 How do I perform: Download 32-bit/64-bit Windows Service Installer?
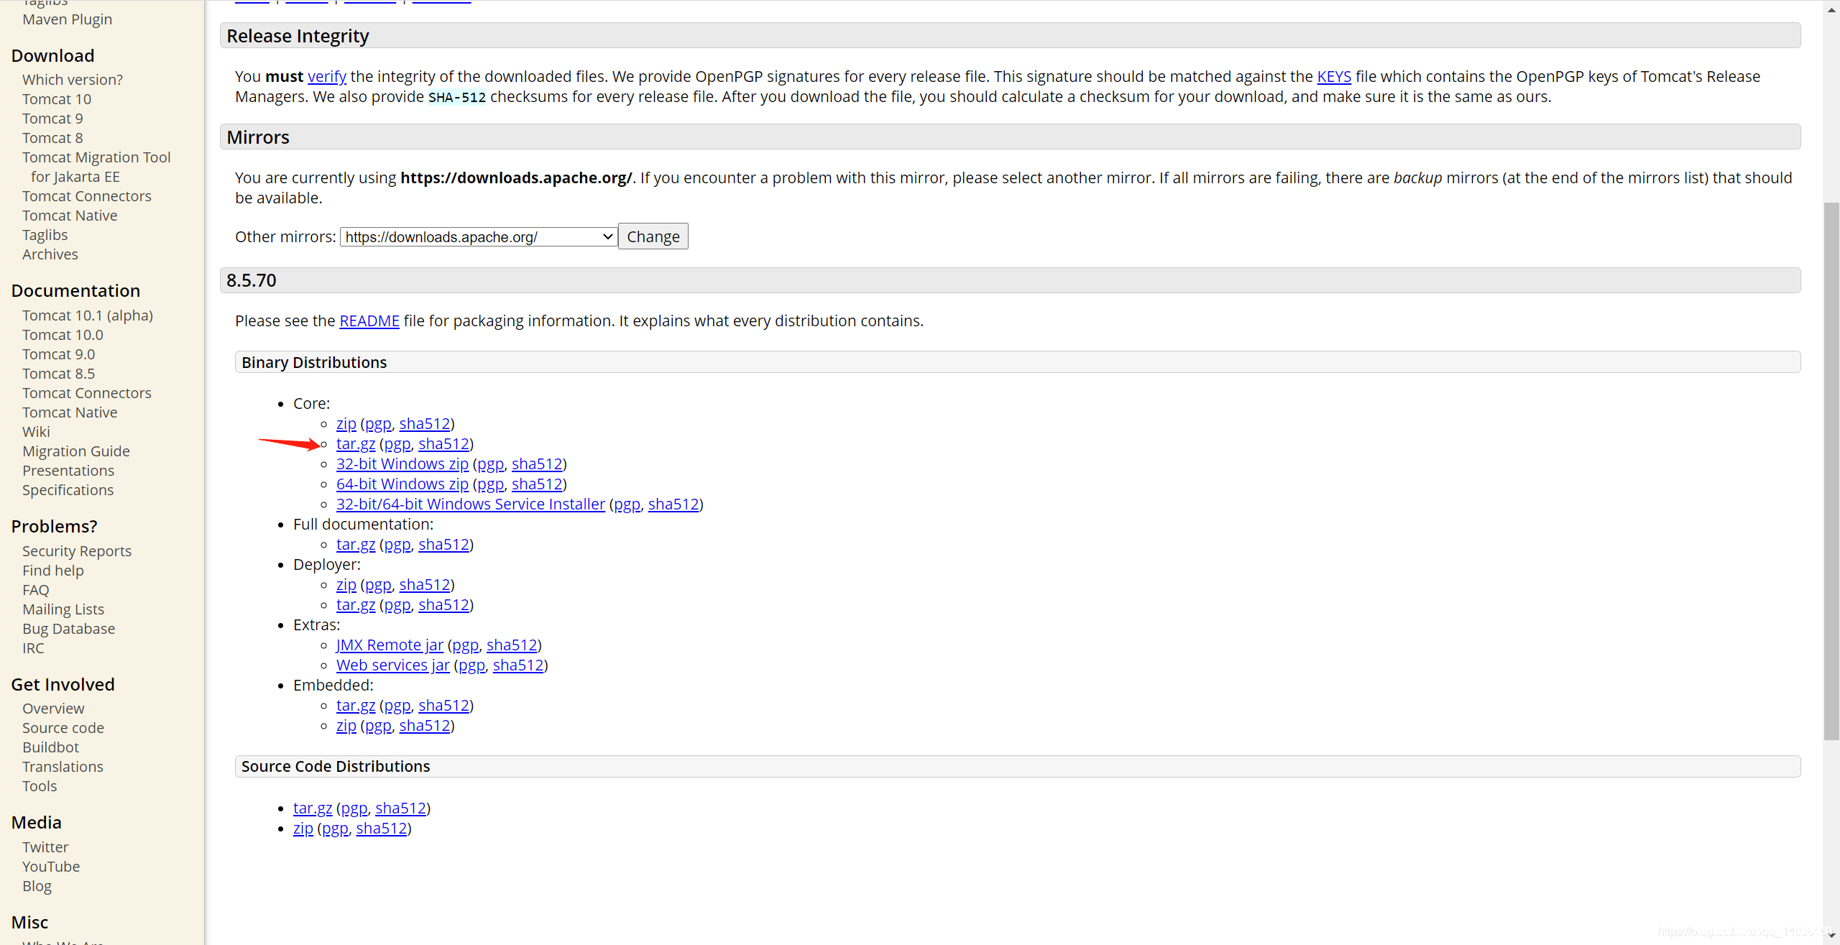(470, 504)
